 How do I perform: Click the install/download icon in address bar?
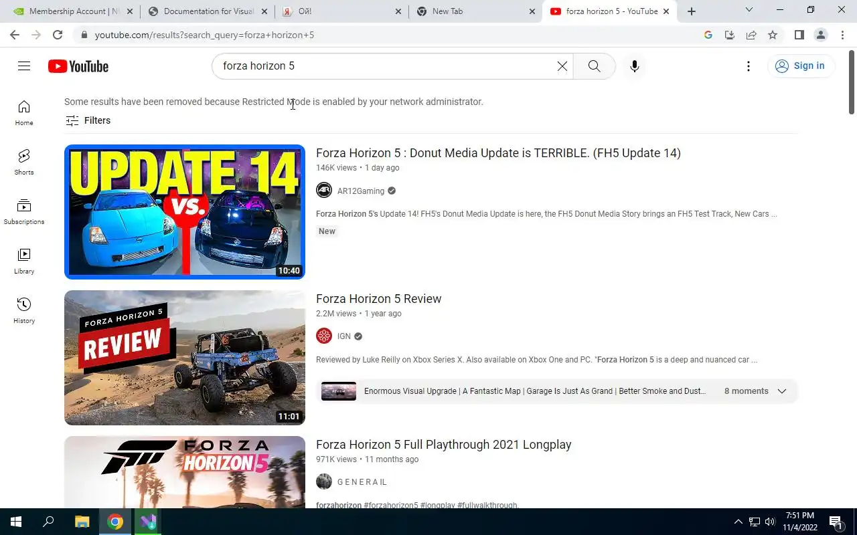click(730, 35)
